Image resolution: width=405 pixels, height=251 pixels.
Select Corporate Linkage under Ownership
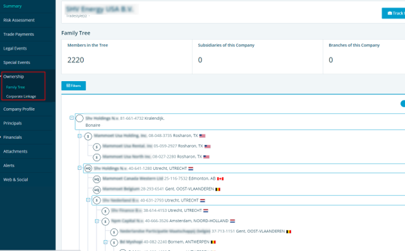(21, 97)
